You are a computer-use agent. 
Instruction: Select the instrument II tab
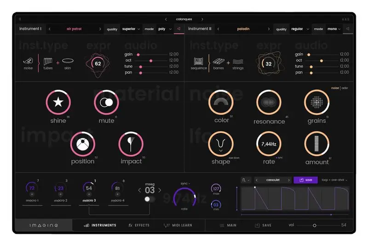[x=200, y=29]
